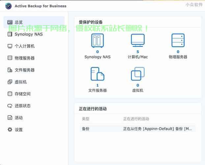Click the Synology NAS sidebar icon
This screenshot has width=205, height=165.
[10, 34]
